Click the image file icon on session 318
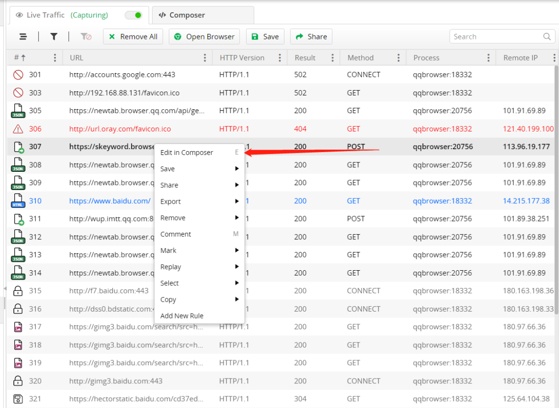 coord(18,345)
